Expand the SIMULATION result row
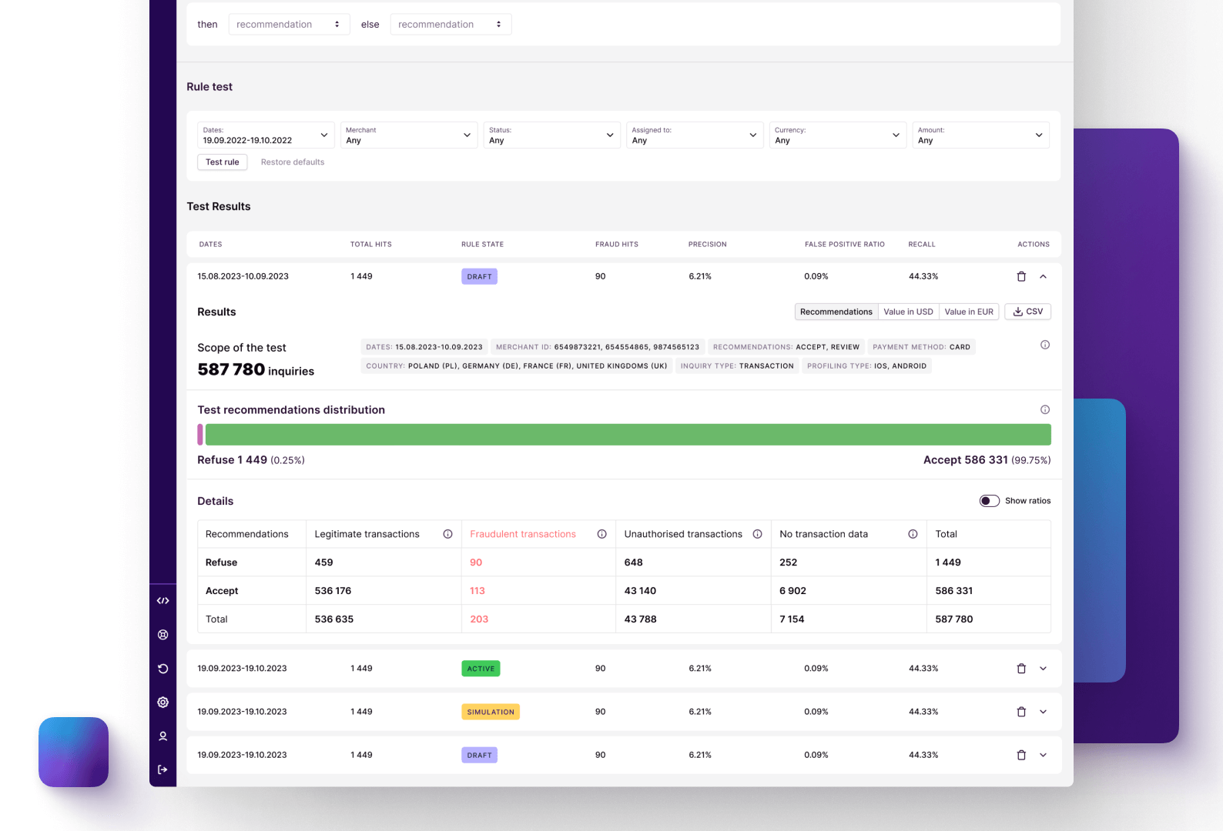The height and width of the screenshot is (831, 1223). [x=1043, y=712]
